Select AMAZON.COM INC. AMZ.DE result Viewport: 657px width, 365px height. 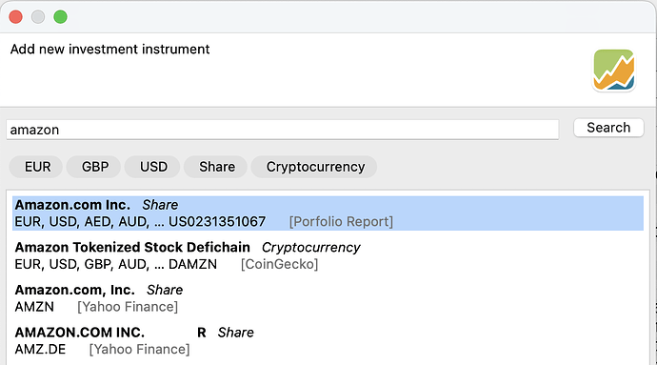click(328, 340)
